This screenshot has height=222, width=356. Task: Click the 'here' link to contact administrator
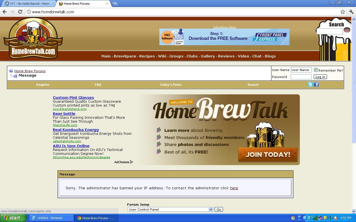tap(234, 188)
